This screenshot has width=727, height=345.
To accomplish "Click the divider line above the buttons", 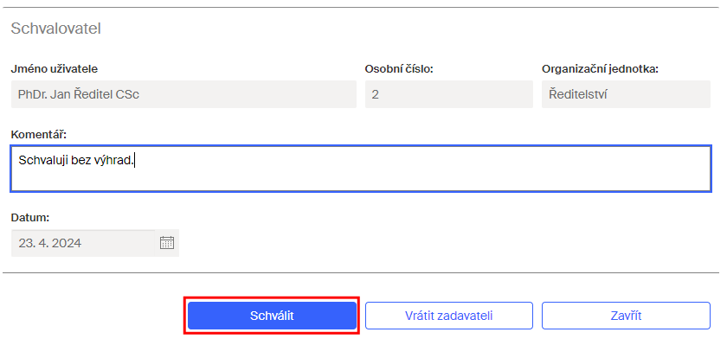I will coord(361,272).
